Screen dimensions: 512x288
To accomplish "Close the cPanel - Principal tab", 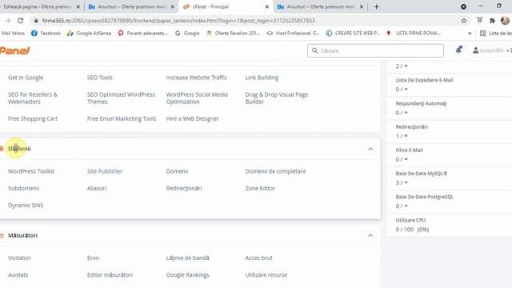I will coord(266,6).
